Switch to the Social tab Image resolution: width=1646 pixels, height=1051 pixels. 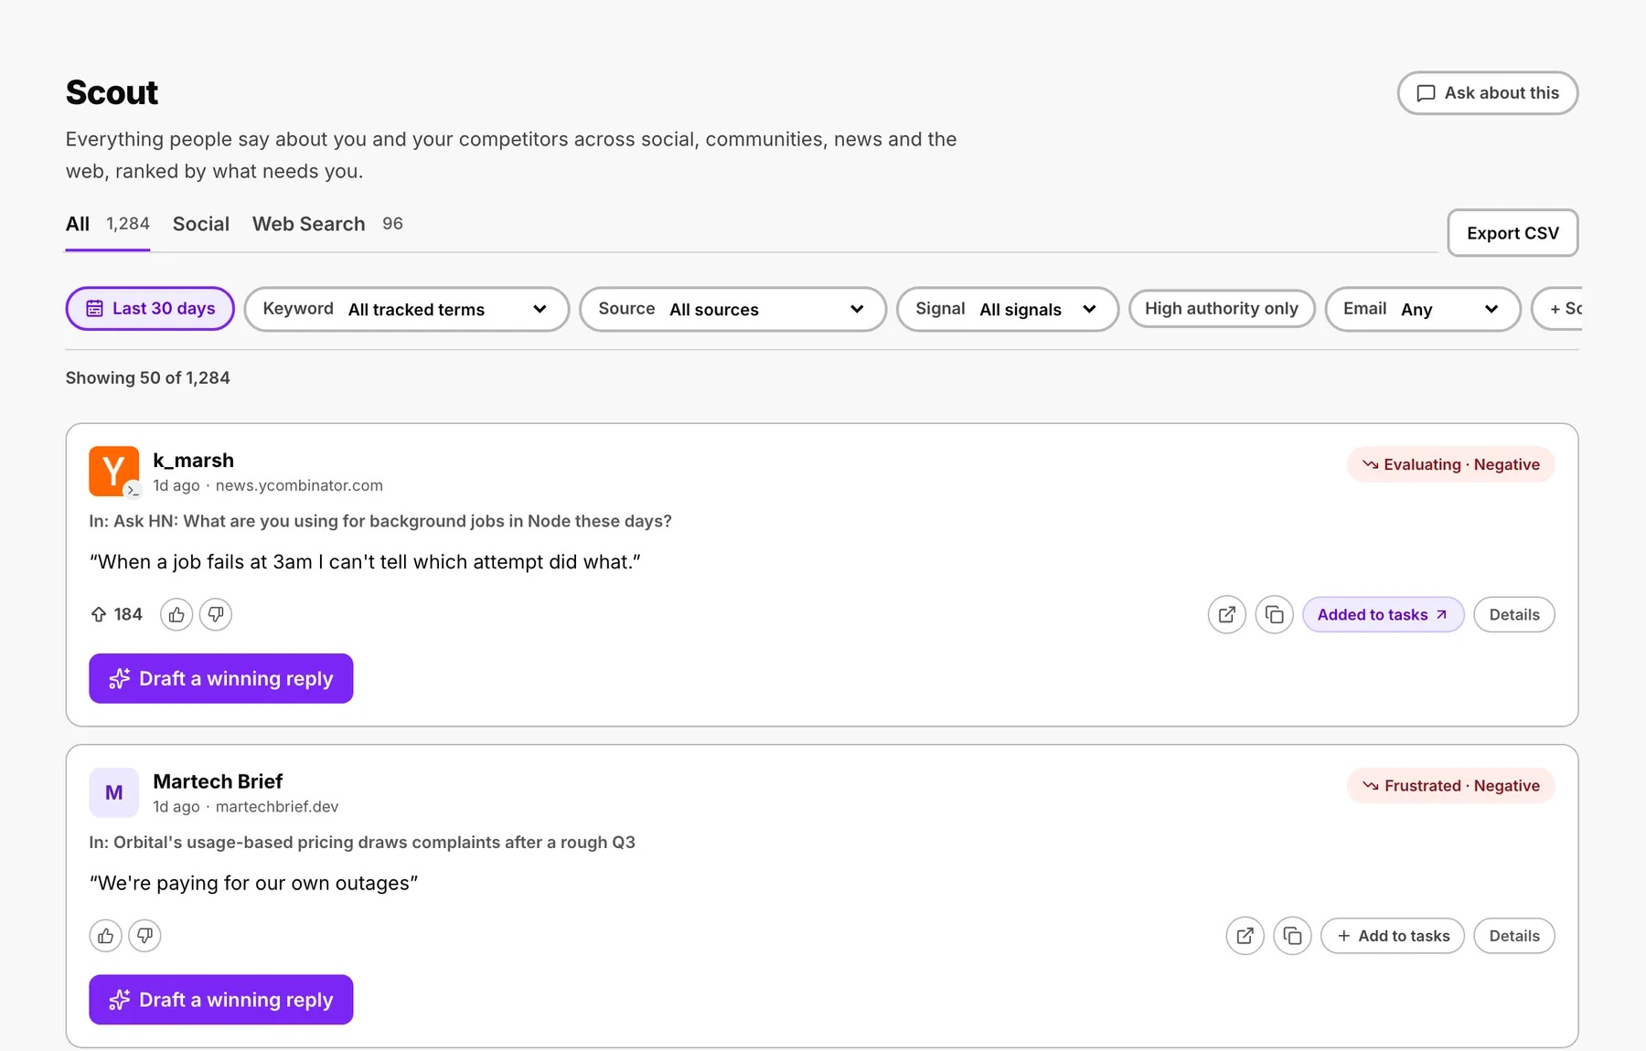(x=201, y=224)
